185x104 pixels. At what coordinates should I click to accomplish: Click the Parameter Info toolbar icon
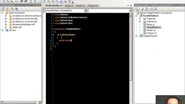(8, 1)
